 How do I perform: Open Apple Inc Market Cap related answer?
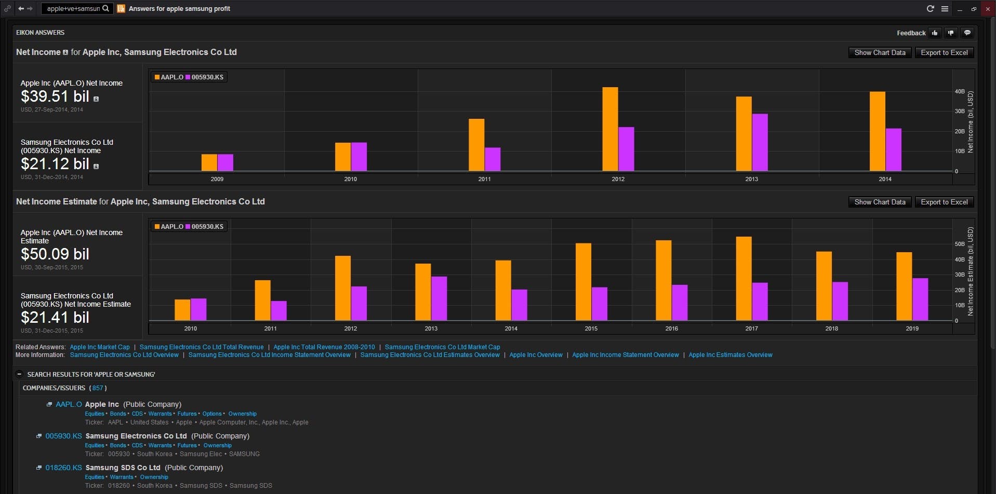point(100,347)
